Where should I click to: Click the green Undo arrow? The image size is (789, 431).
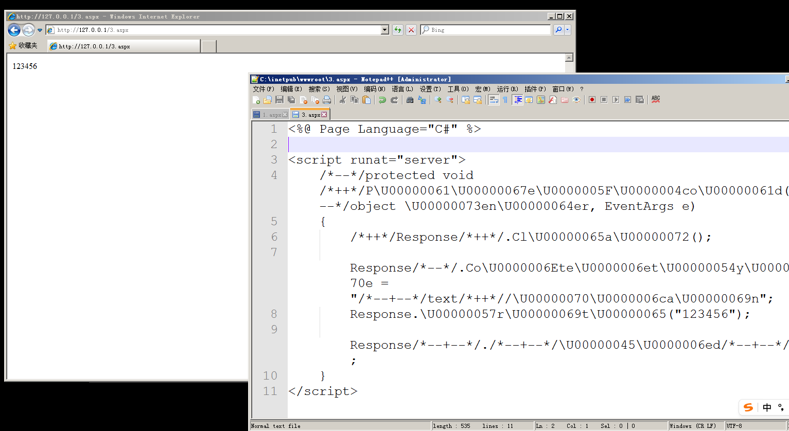tap(382, 100)
